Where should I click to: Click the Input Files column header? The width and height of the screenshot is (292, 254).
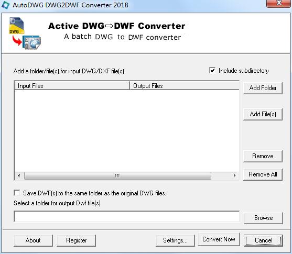coord(72,85)
